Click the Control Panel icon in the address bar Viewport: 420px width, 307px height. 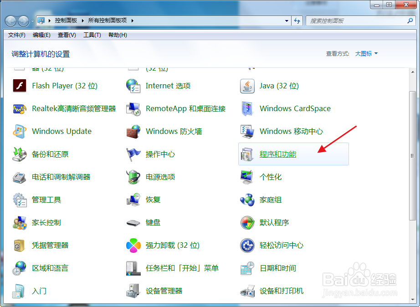[41, 20]
